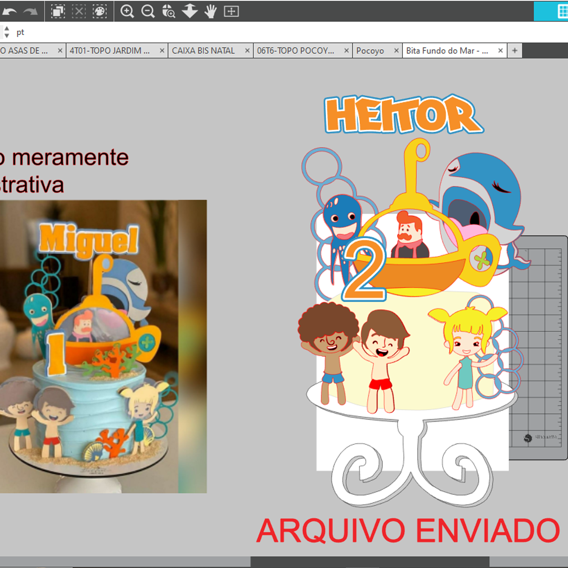Open the Design grid view button
This screenshot has width=568, height=568.
[562, 11]
